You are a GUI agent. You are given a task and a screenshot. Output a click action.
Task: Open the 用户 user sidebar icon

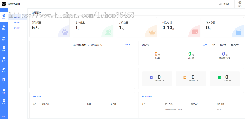pos(4,58)
